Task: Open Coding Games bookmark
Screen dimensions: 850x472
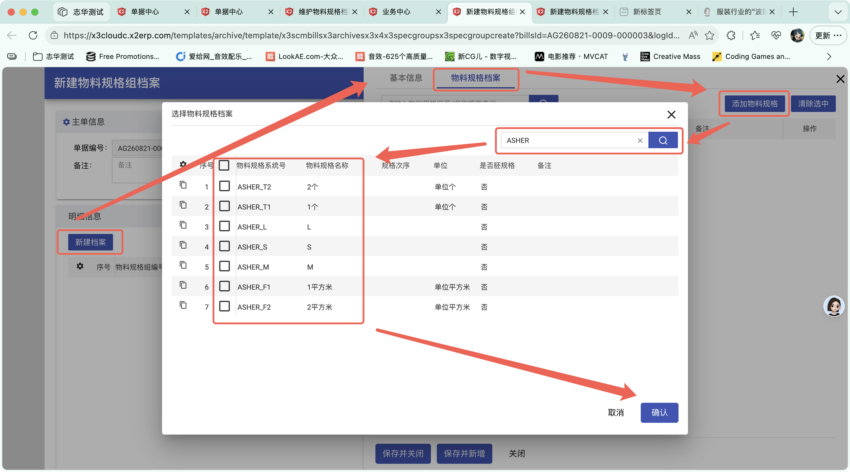Action: (751, 57)
